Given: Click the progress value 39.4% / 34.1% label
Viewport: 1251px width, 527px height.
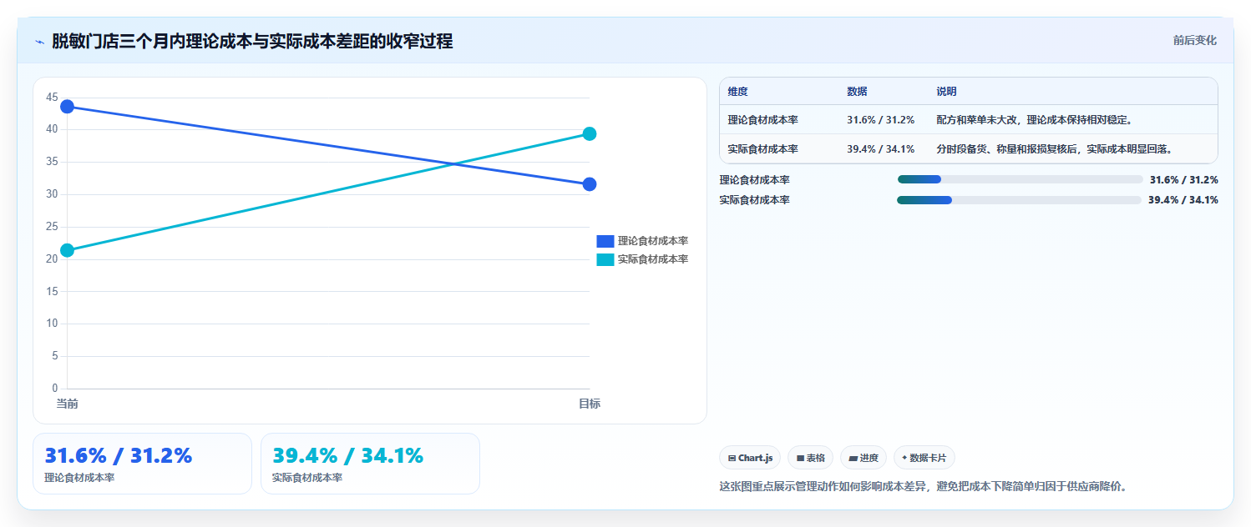Looking at the screenshot, I should point(1183,200).
